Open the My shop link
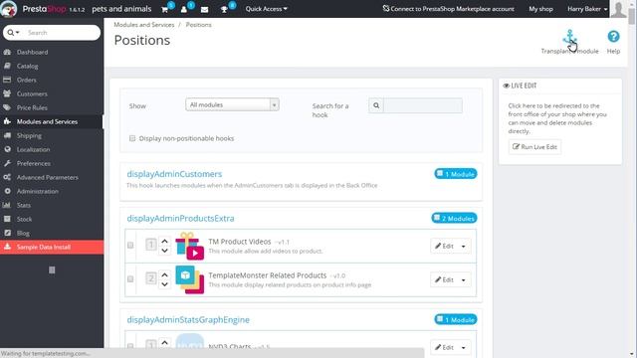637x358 pixels. coord(540,9)
